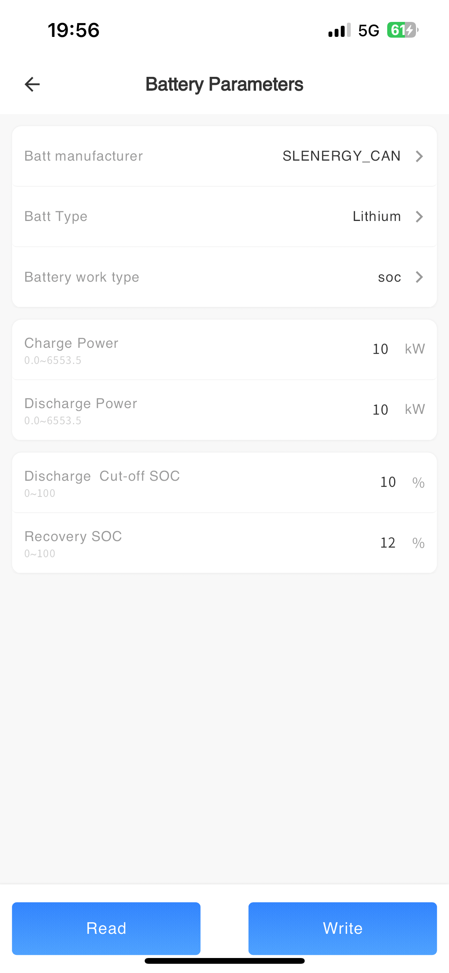Tap the cellular signal strength icon

pyautogui.click(x=339, y=30)
